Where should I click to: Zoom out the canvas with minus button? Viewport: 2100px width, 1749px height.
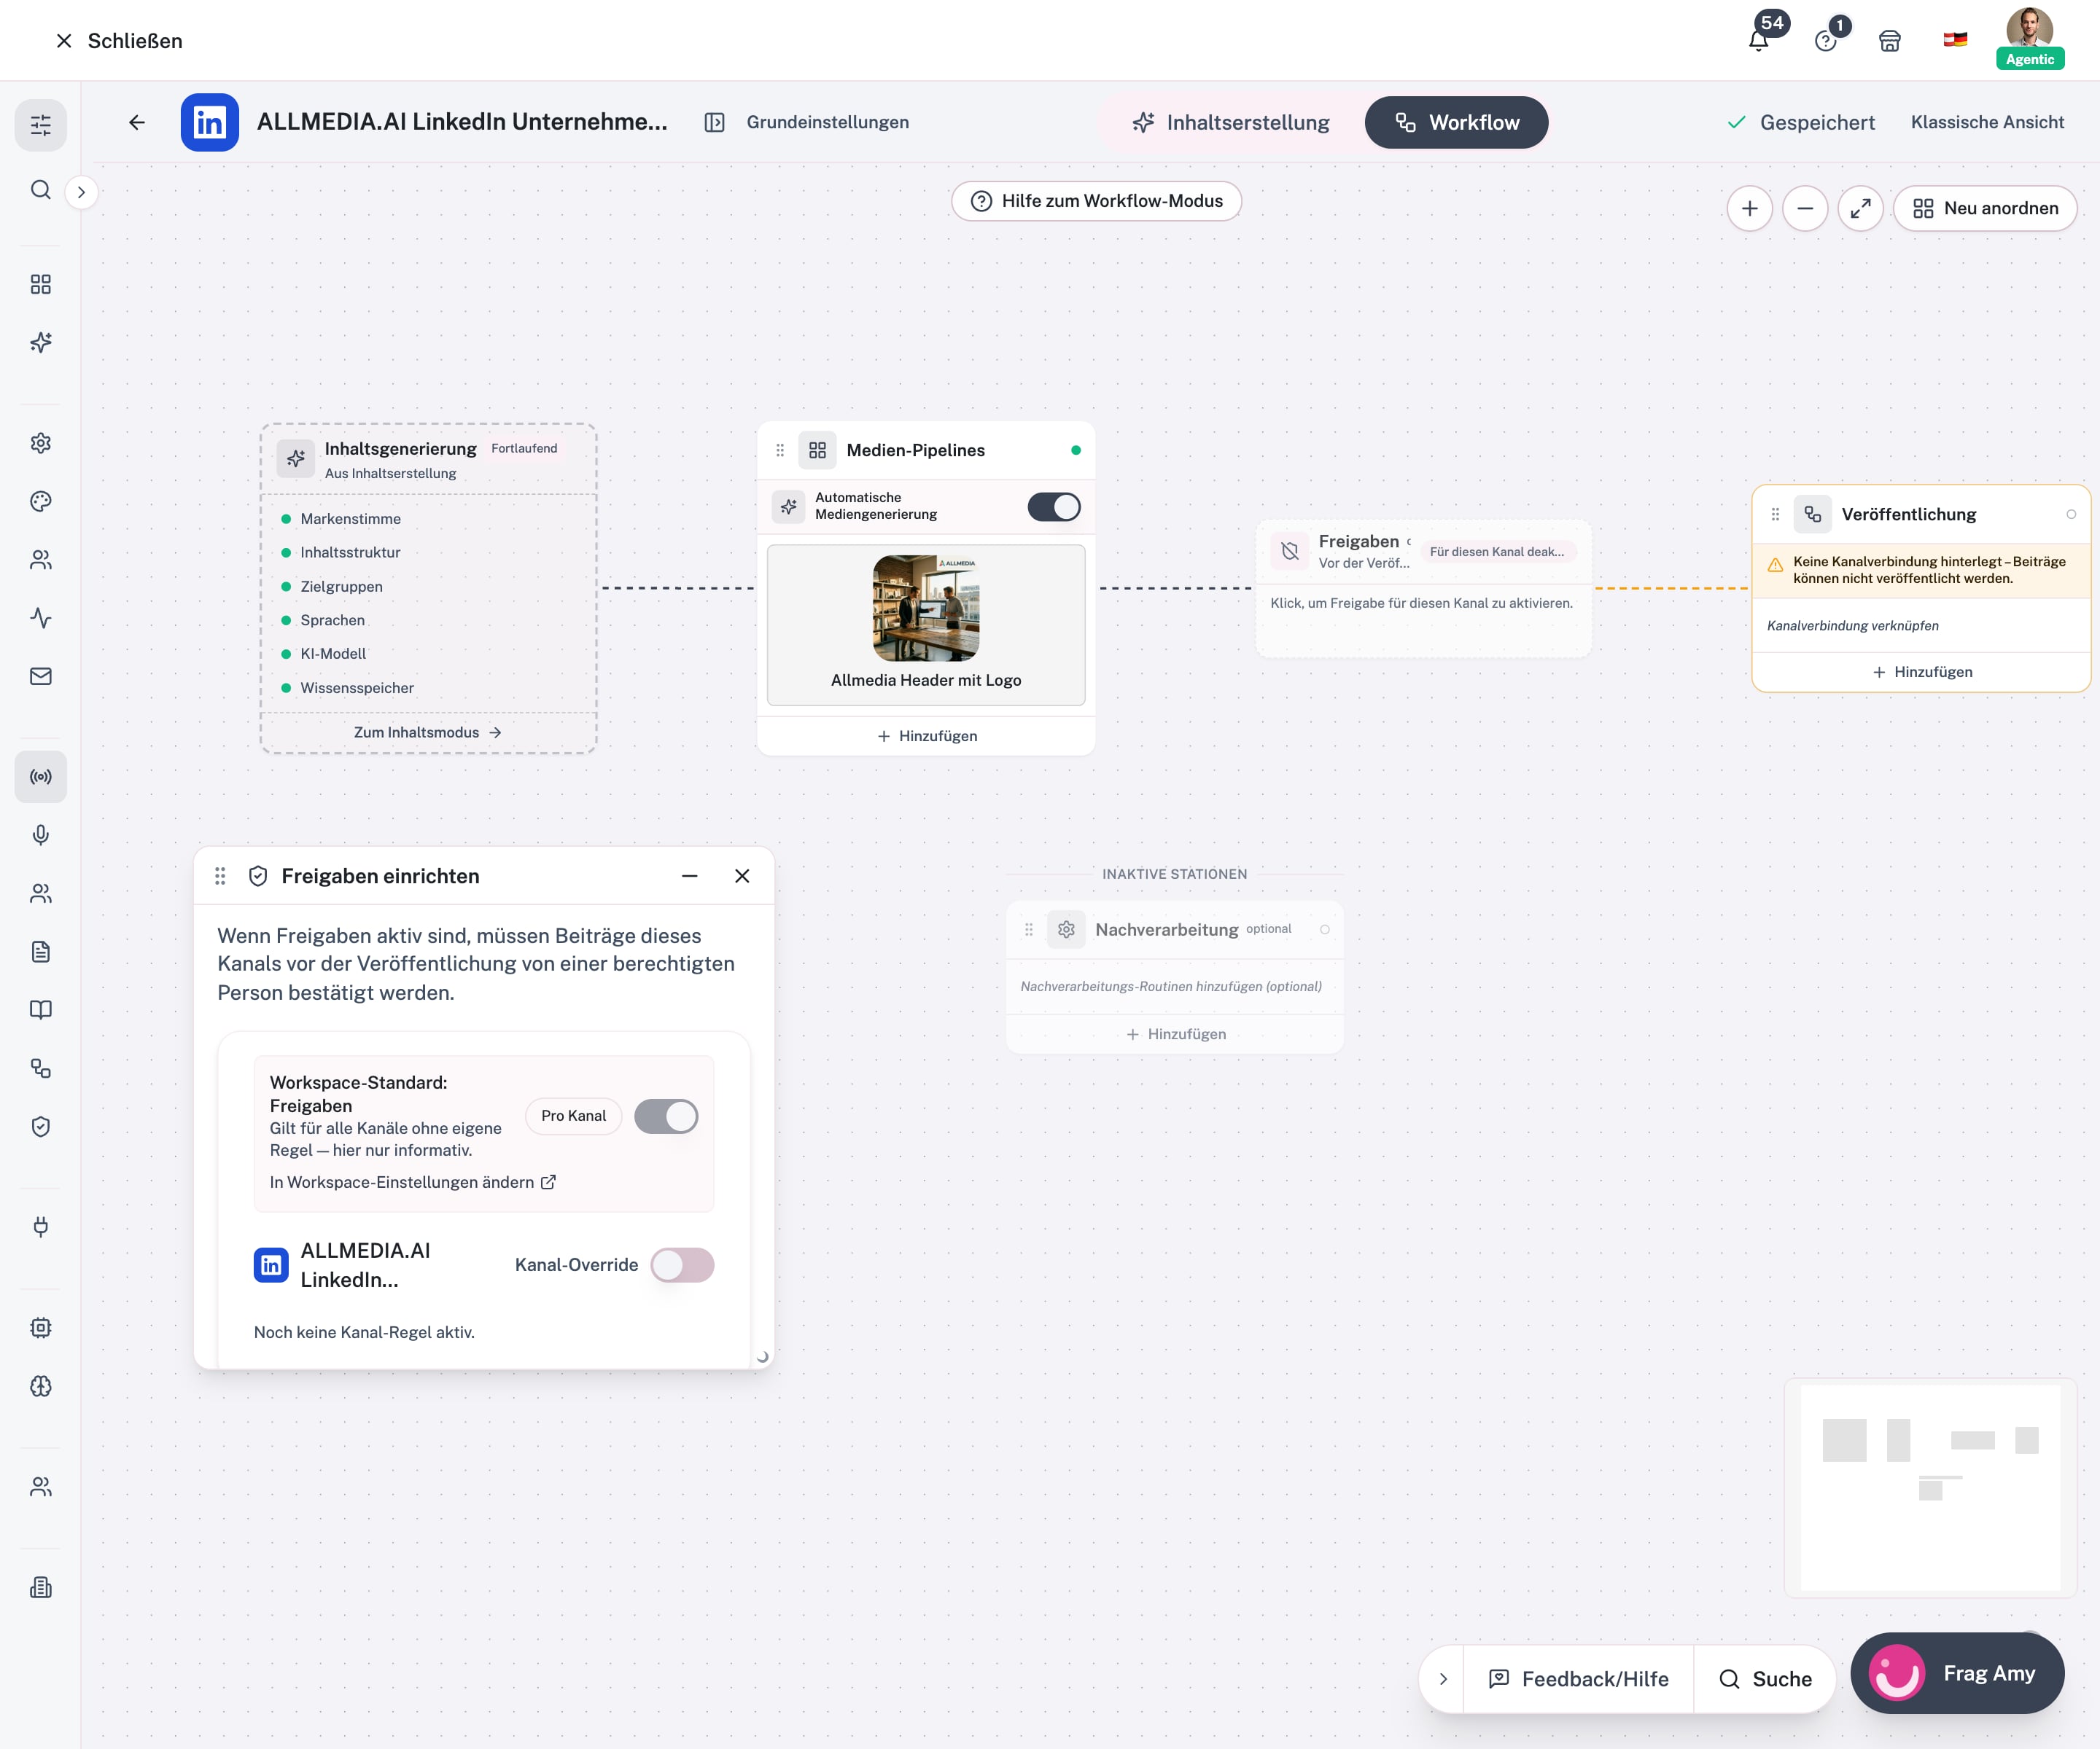tap(1805, 208)
